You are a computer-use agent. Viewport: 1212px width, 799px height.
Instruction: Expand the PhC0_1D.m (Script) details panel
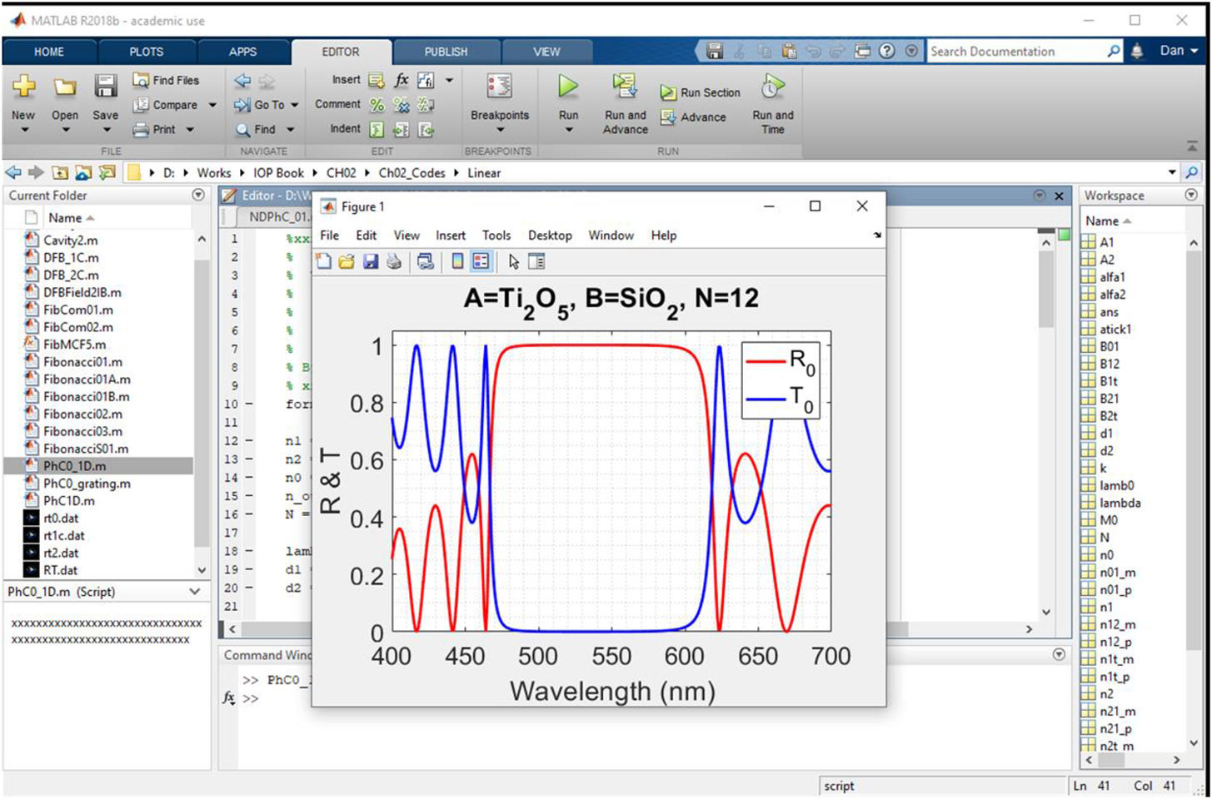tap(195, 592)
